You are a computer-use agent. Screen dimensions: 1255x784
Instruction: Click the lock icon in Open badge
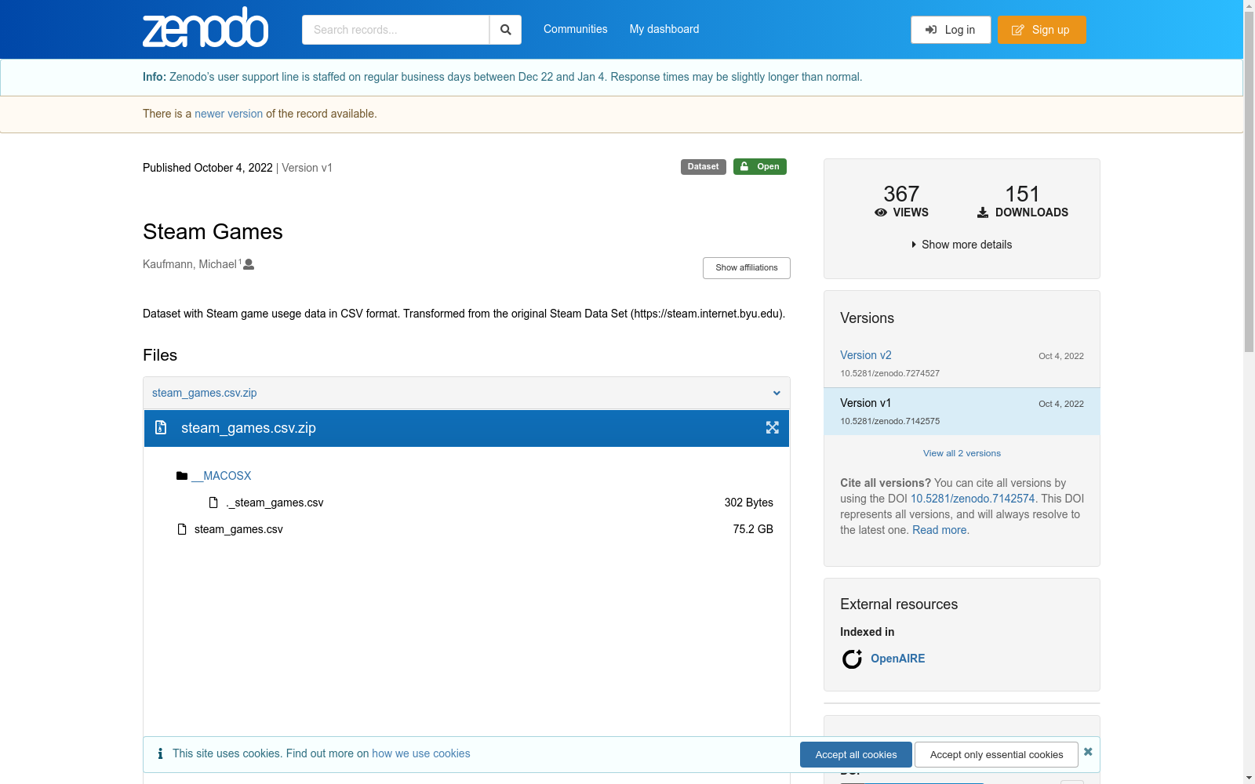click(x=744, y=166)
